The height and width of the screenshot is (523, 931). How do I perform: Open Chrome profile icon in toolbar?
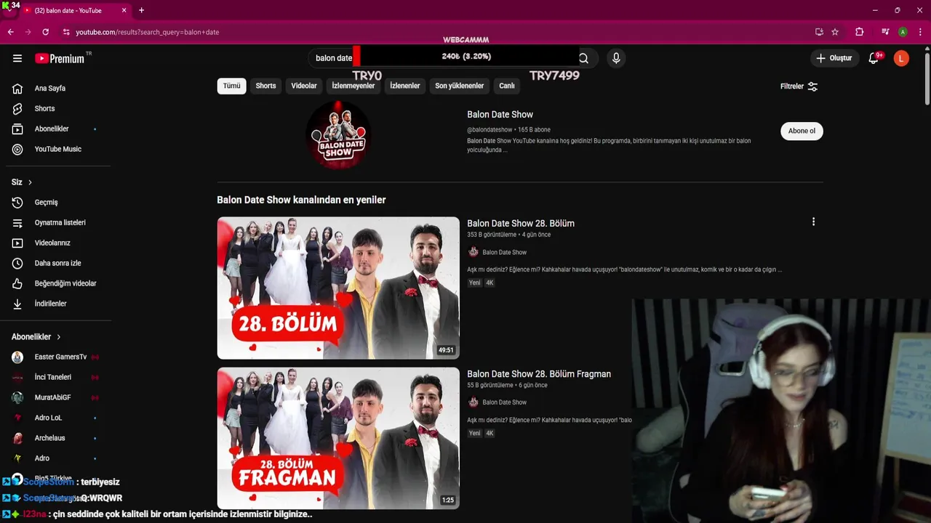pyautogui.click(x=903, y=32)
